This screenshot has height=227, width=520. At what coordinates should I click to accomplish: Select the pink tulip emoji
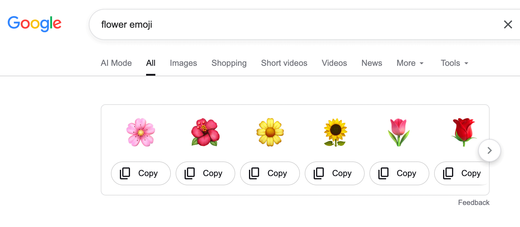click(399, 132)
